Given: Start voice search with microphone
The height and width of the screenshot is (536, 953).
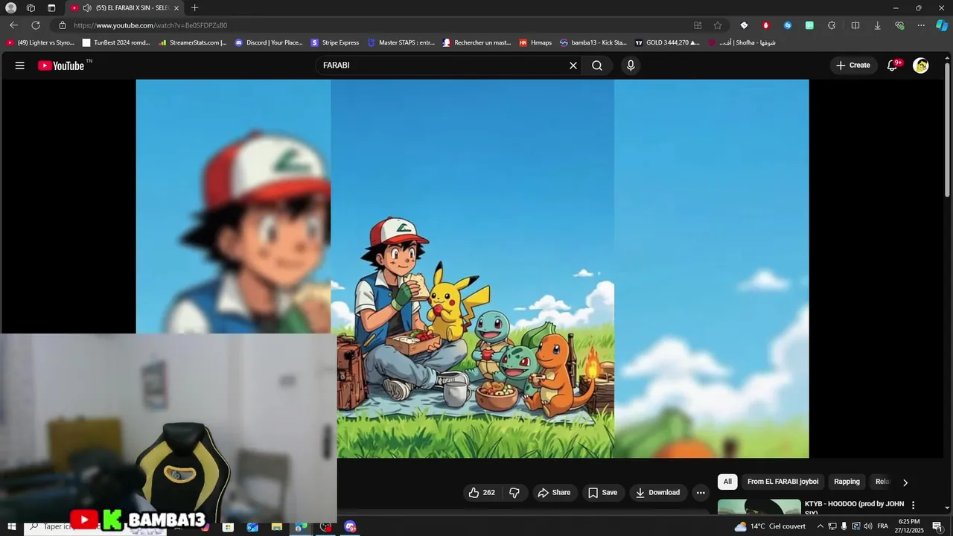Looking at the screenshot, I should [x=631, y=66].
